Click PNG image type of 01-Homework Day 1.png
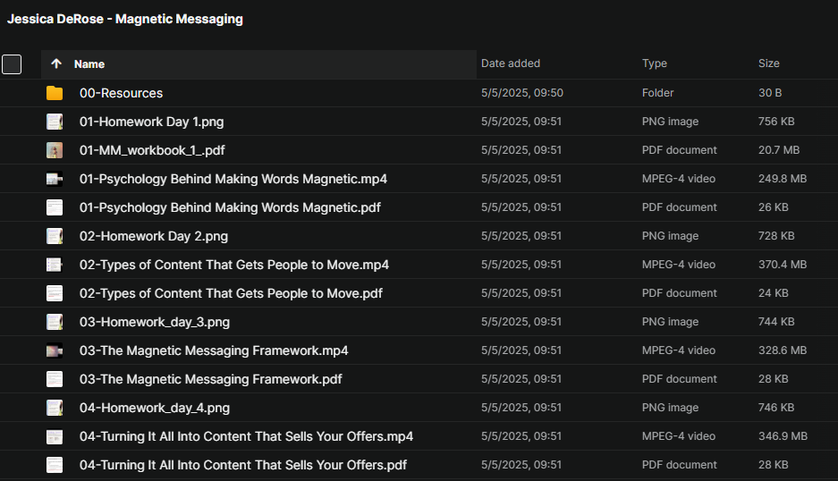 click(x=670, y=122)
